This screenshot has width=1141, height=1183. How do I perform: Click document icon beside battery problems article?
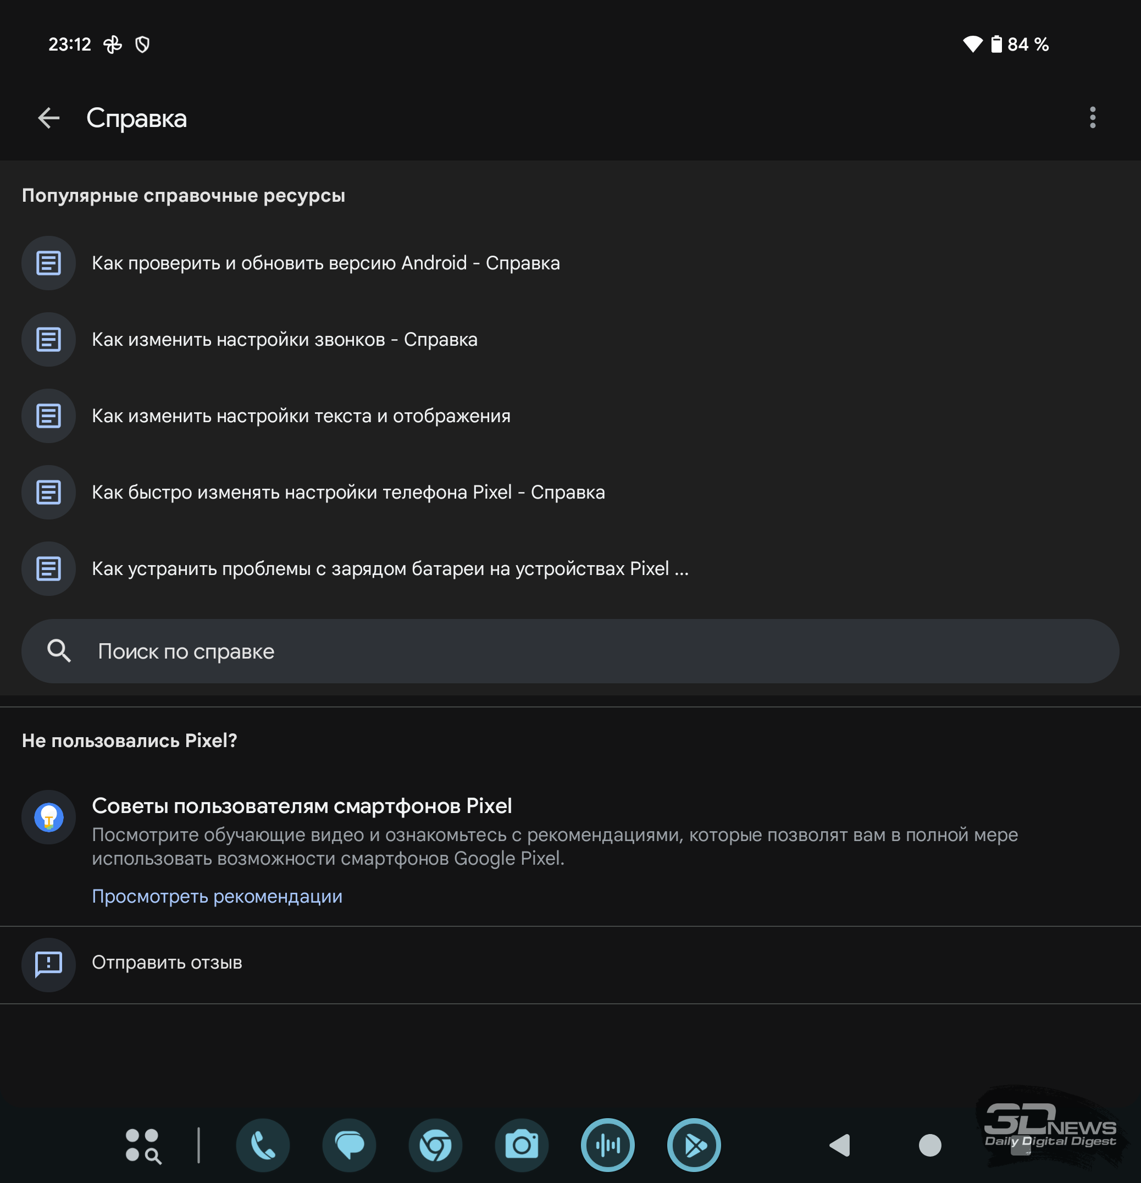point(48,568)
